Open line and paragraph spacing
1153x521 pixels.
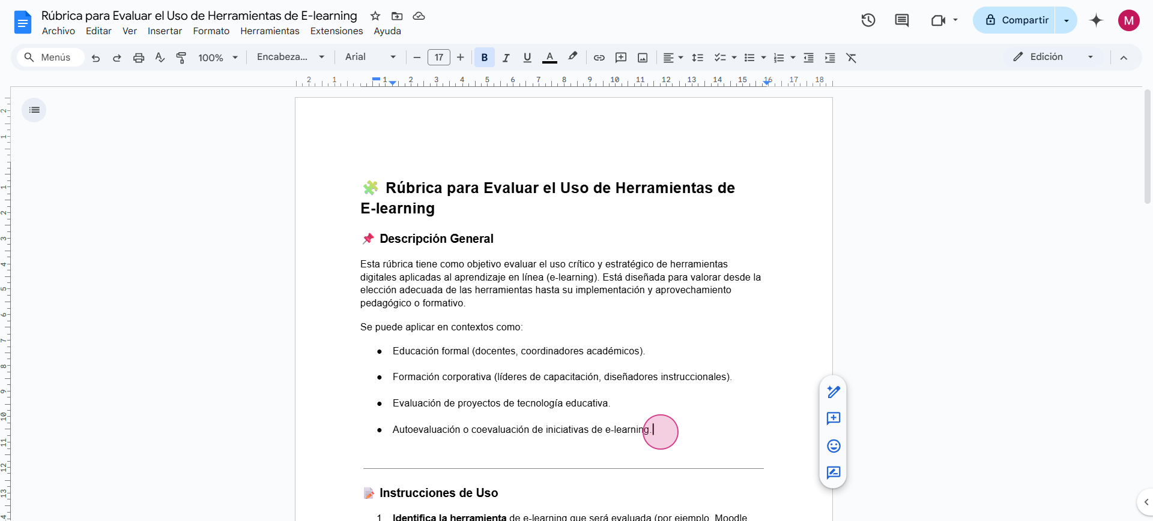coord(697,58)
